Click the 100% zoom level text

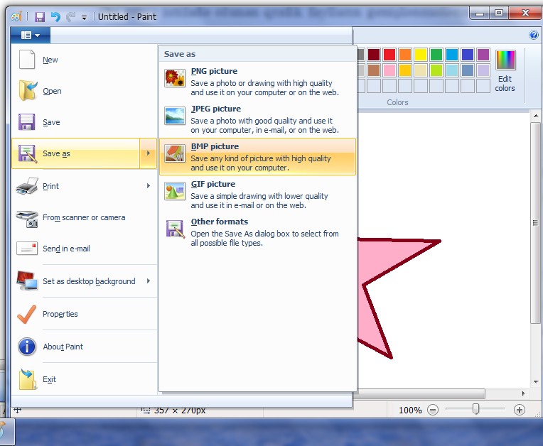(410, 410)
